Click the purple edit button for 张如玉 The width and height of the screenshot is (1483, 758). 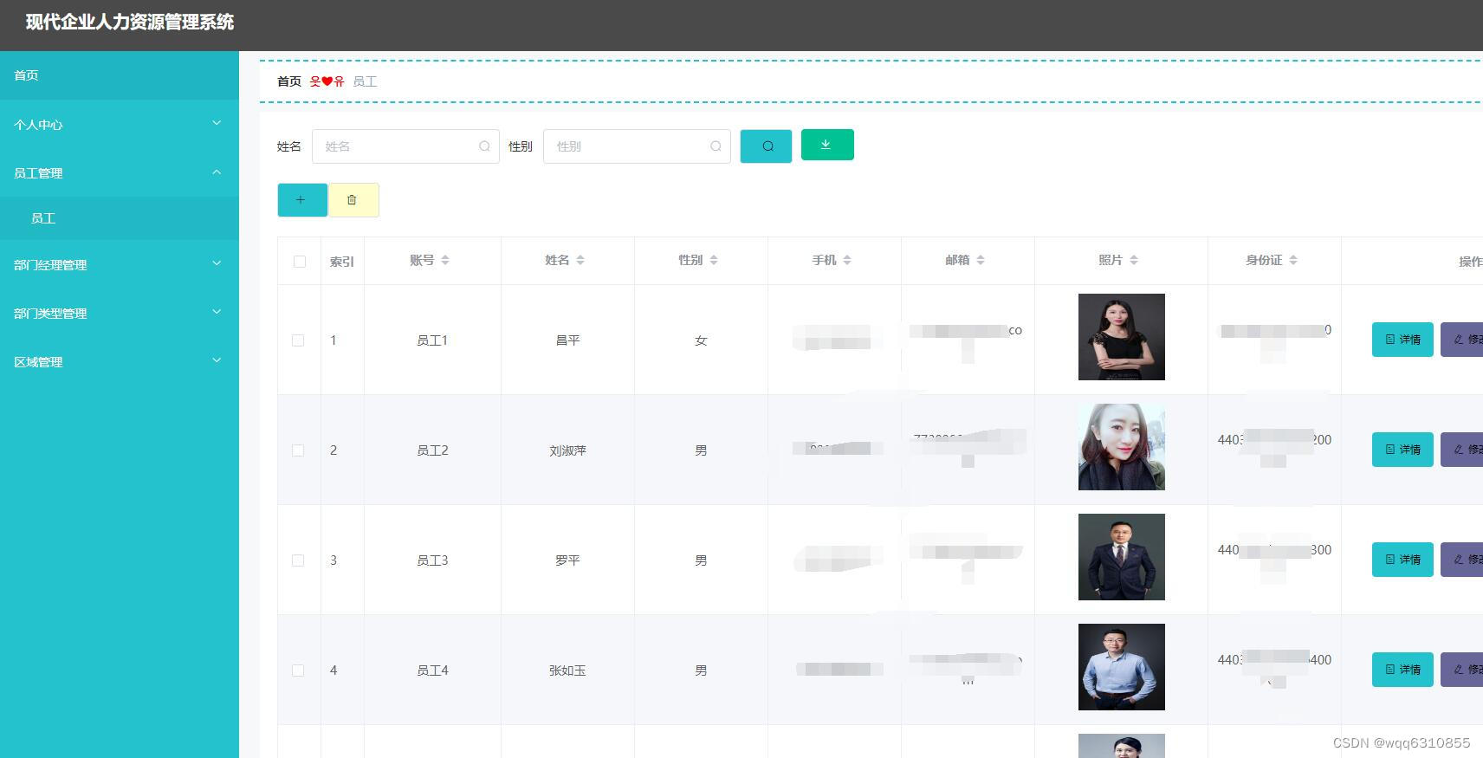point(1462,670)
